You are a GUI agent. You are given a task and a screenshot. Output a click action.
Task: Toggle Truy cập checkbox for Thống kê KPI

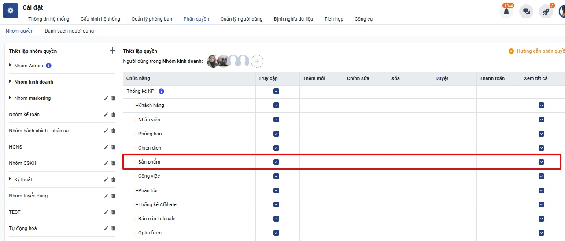pos(276,91)
